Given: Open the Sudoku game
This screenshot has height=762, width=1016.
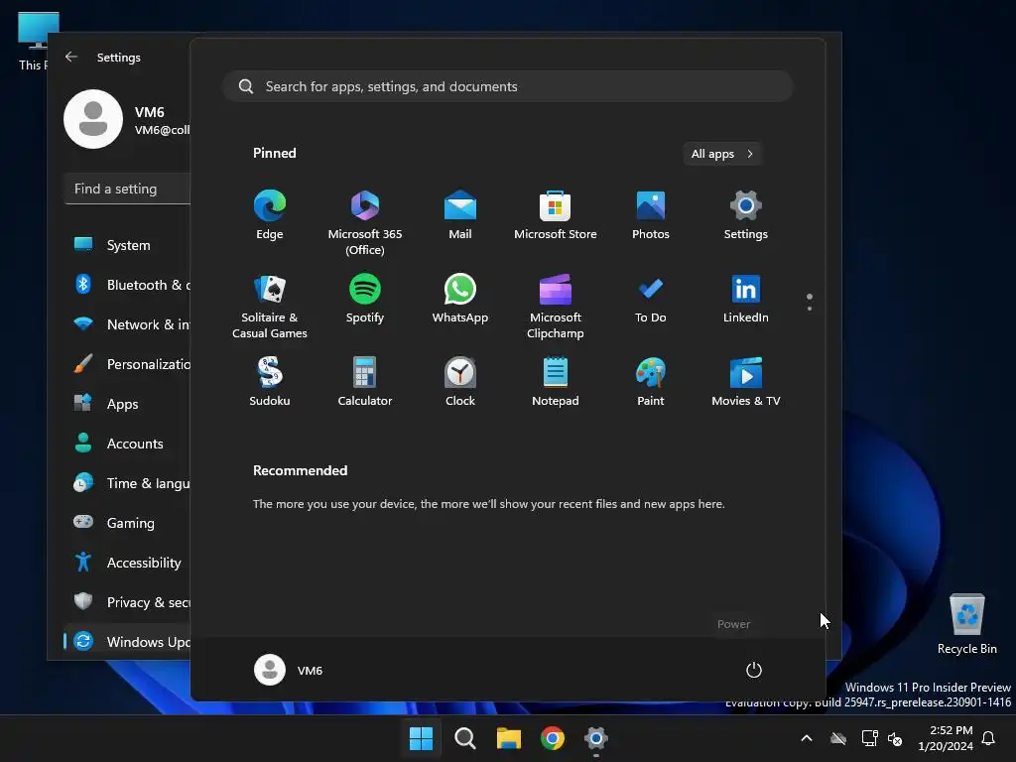Looking at the screenshot, I should click(270, 382).
